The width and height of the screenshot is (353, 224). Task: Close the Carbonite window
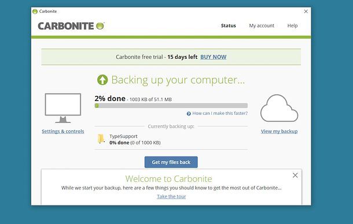pos(306,12)
